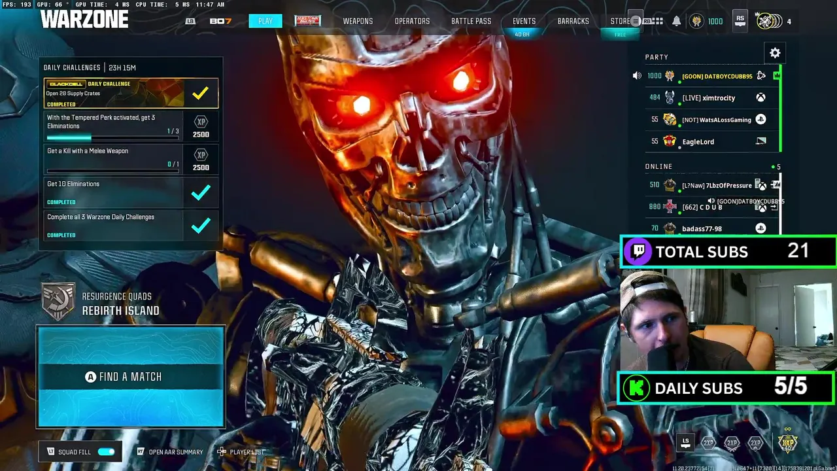Open the squad emblems cluster icon

click(x=768, y=21)
